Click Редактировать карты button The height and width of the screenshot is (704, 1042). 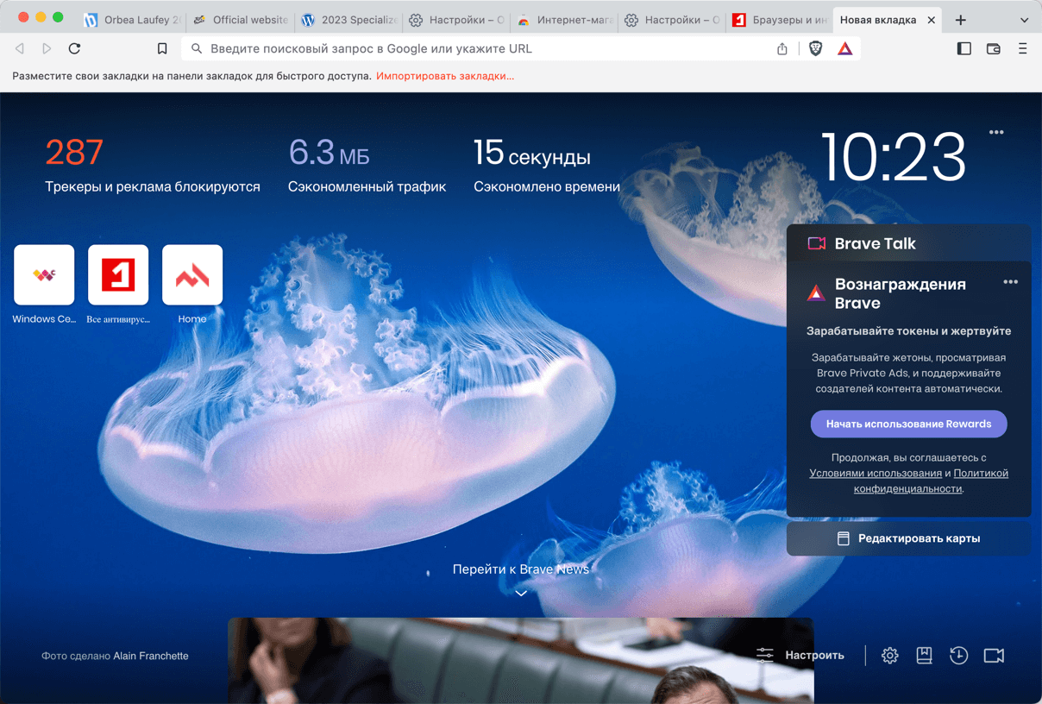point(908,538)
